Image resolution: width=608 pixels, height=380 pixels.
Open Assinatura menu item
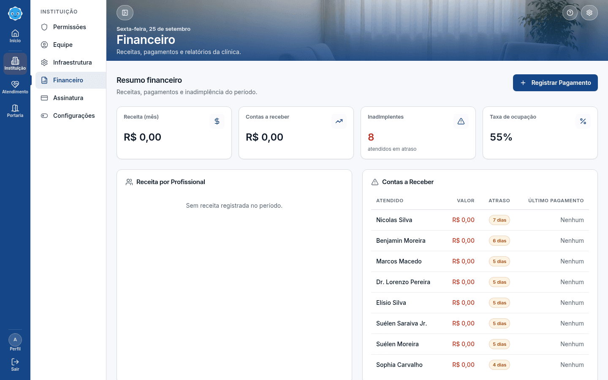[x=71, y=98]
